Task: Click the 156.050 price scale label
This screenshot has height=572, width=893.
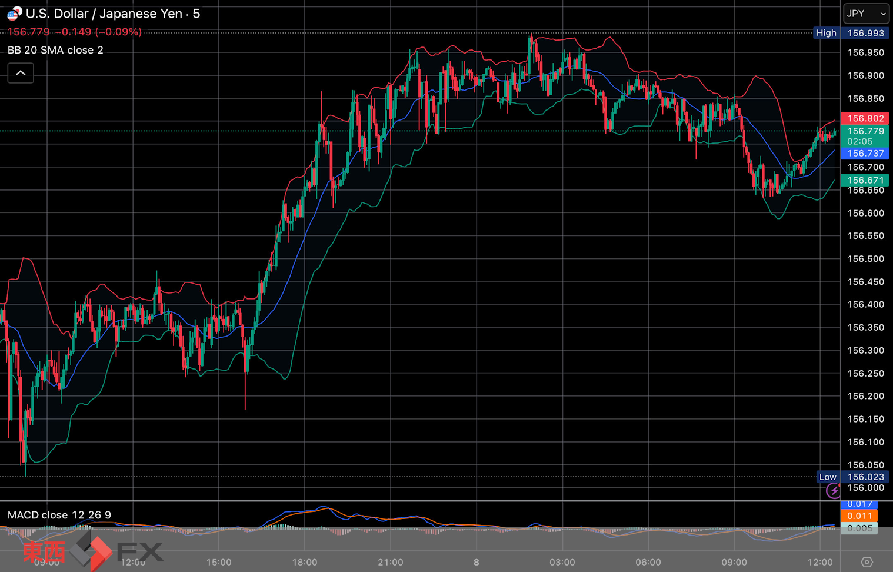Action: (x=865, y=465)
